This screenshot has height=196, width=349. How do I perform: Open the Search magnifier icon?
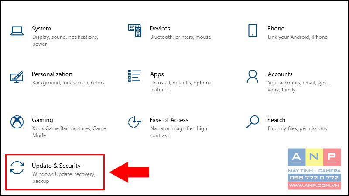[x=253, y=122]
